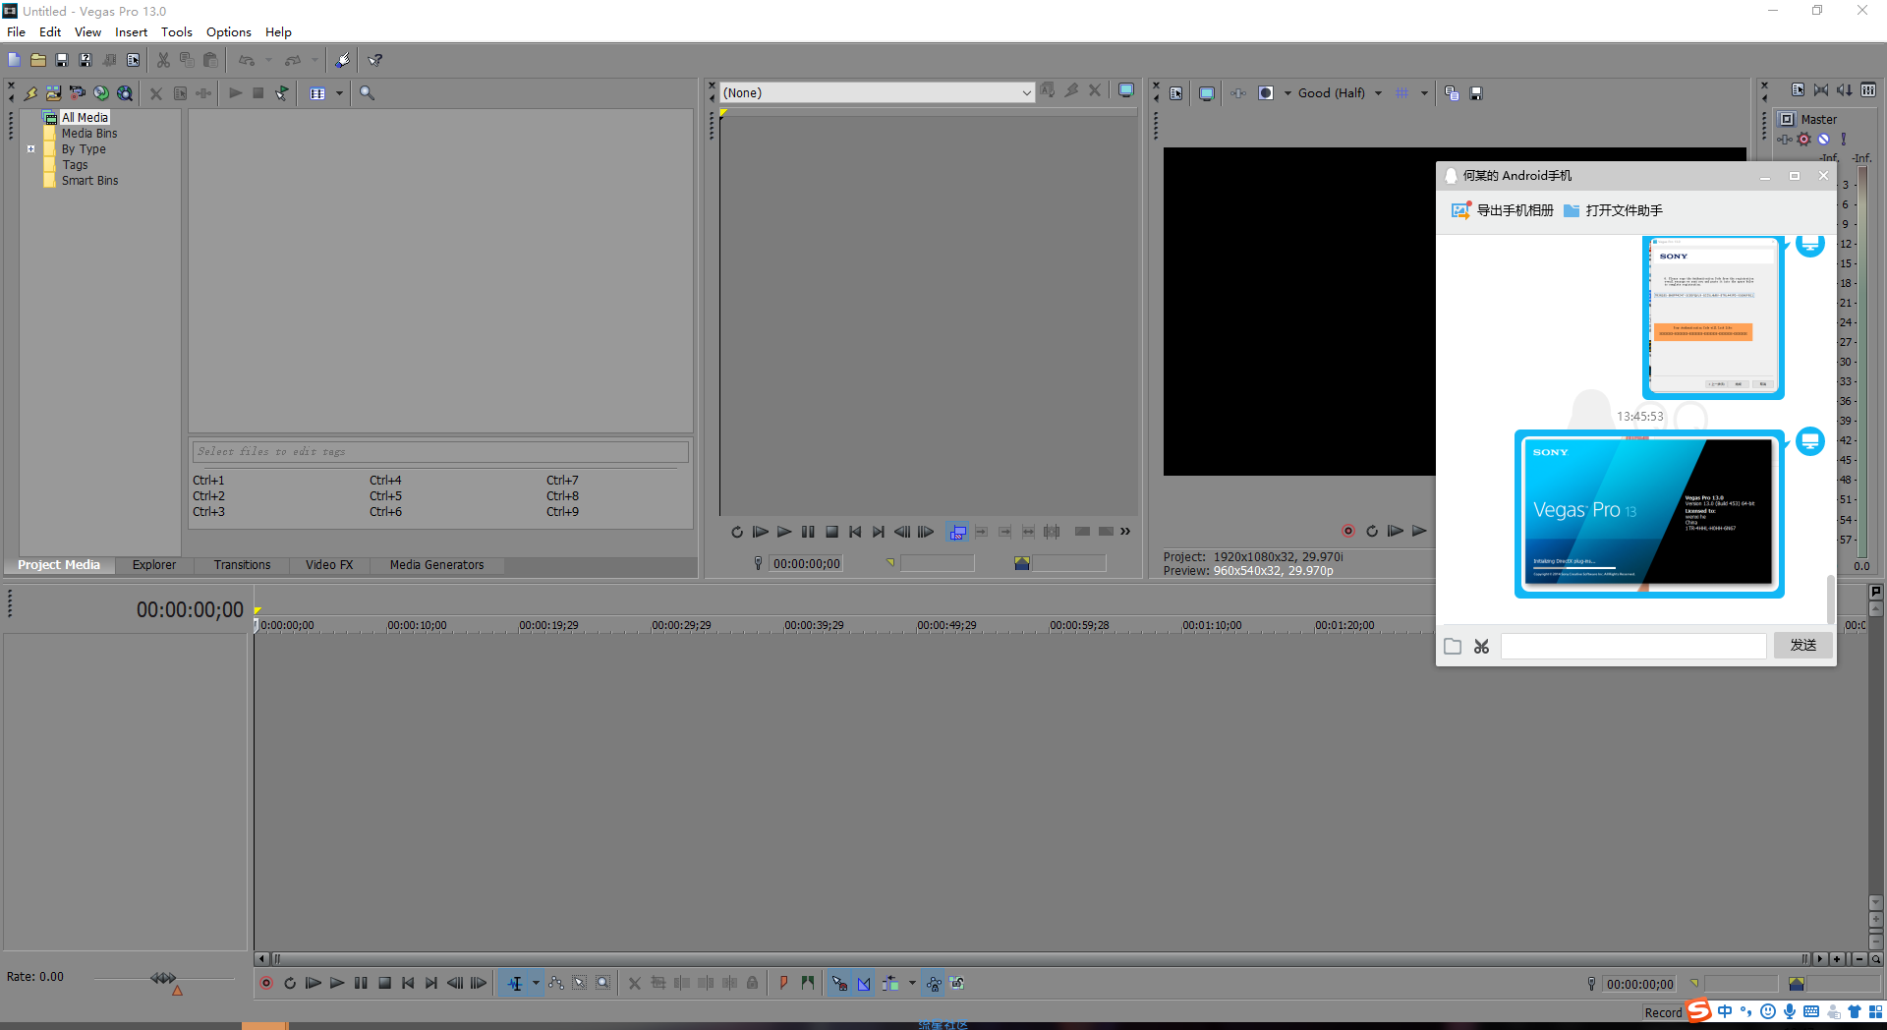Click the lightning bolt remove unused media icon
This screenshot has width=1887, height=1030.
[x=30, y=93]
